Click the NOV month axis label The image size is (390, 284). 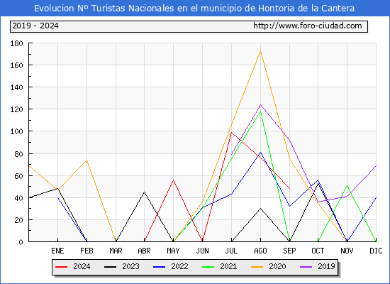(347, 251)
